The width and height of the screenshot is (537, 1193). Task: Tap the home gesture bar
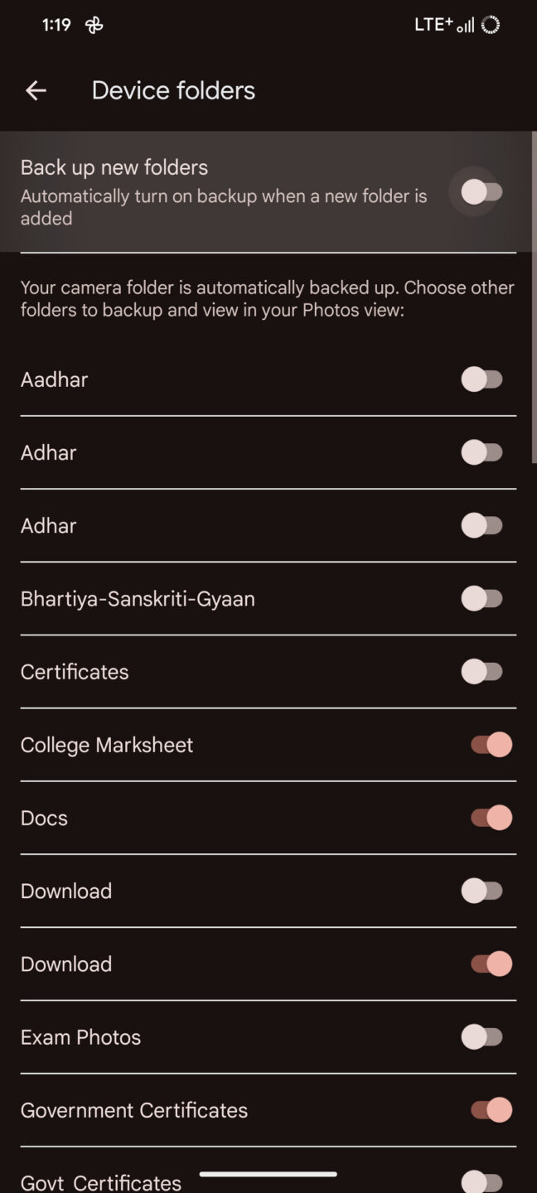[268, 1173]
